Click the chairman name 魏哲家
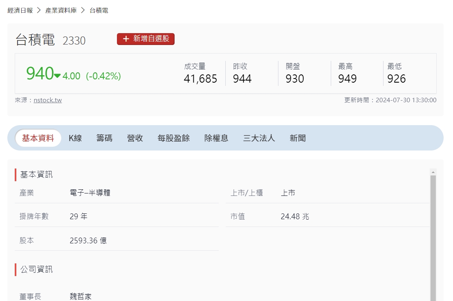The height and width of the screenshot is (301, 453). [x=81, y=297]
